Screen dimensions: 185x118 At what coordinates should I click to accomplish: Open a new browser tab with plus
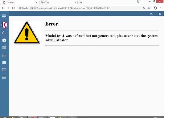coord(81,2)
